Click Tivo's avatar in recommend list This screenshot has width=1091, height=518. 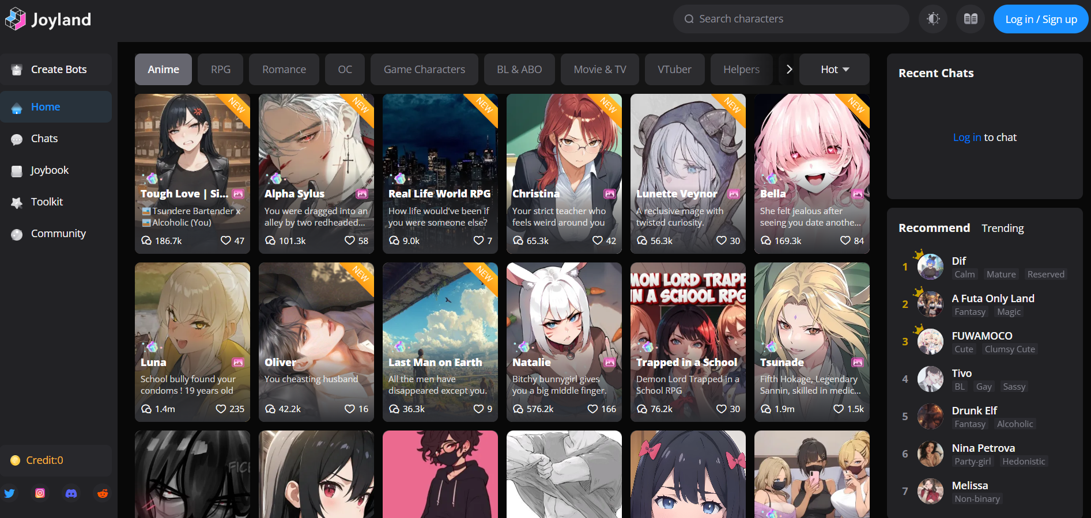(x=930, y=379)
